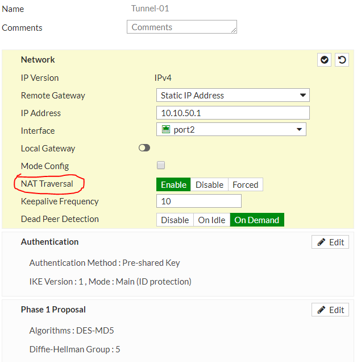Screen dimensions: 357x362
Task: Set NAT Traversal to Enable
Action: (x=173, y=184)
